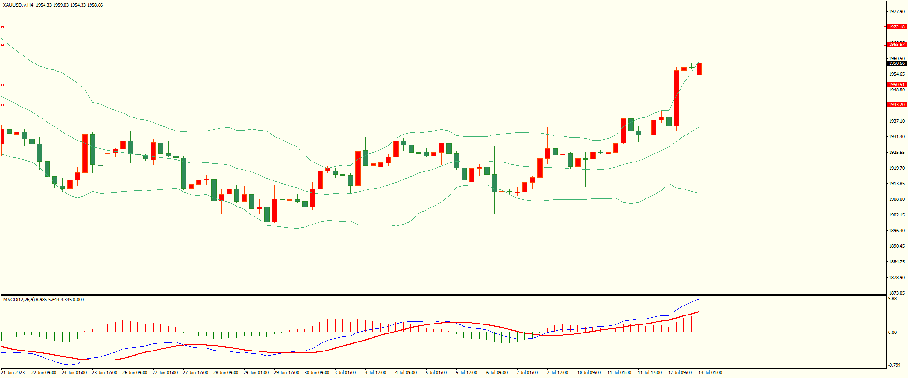This screenshot has height=378, width=908.
Task: Click the 28 Jun 09:00 time label
Action: tap(226, 373)
